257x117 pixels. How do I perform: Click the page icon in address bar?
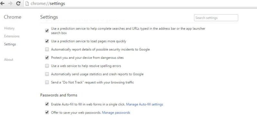point(27,4)
